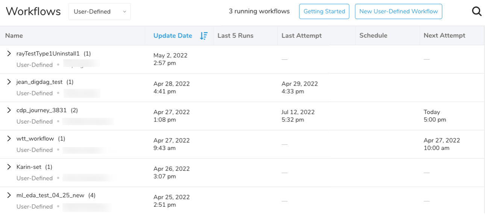485x215 pixels.
Task: Click the Next Attempt column header
Action: click(x=444, y=36)
